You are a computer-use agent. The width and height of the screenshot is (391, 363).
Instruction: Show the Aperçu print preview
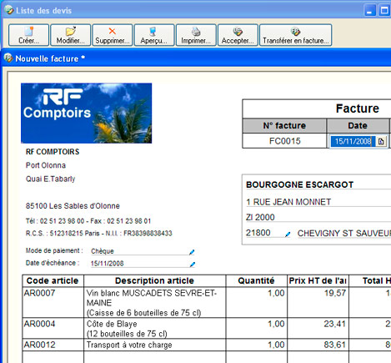[x=154, y=35]
